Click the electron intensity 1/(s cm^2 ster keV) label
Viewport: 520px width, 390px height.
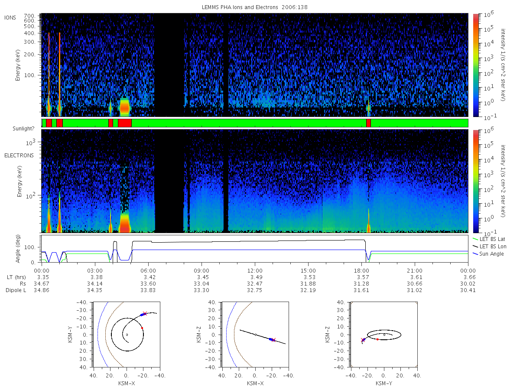coord(504,180)
